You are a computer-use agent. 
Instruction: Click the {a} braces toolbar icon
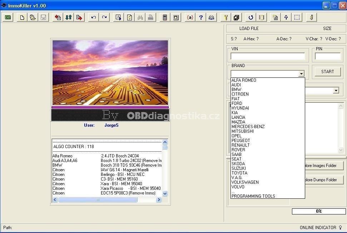(190, 17)
